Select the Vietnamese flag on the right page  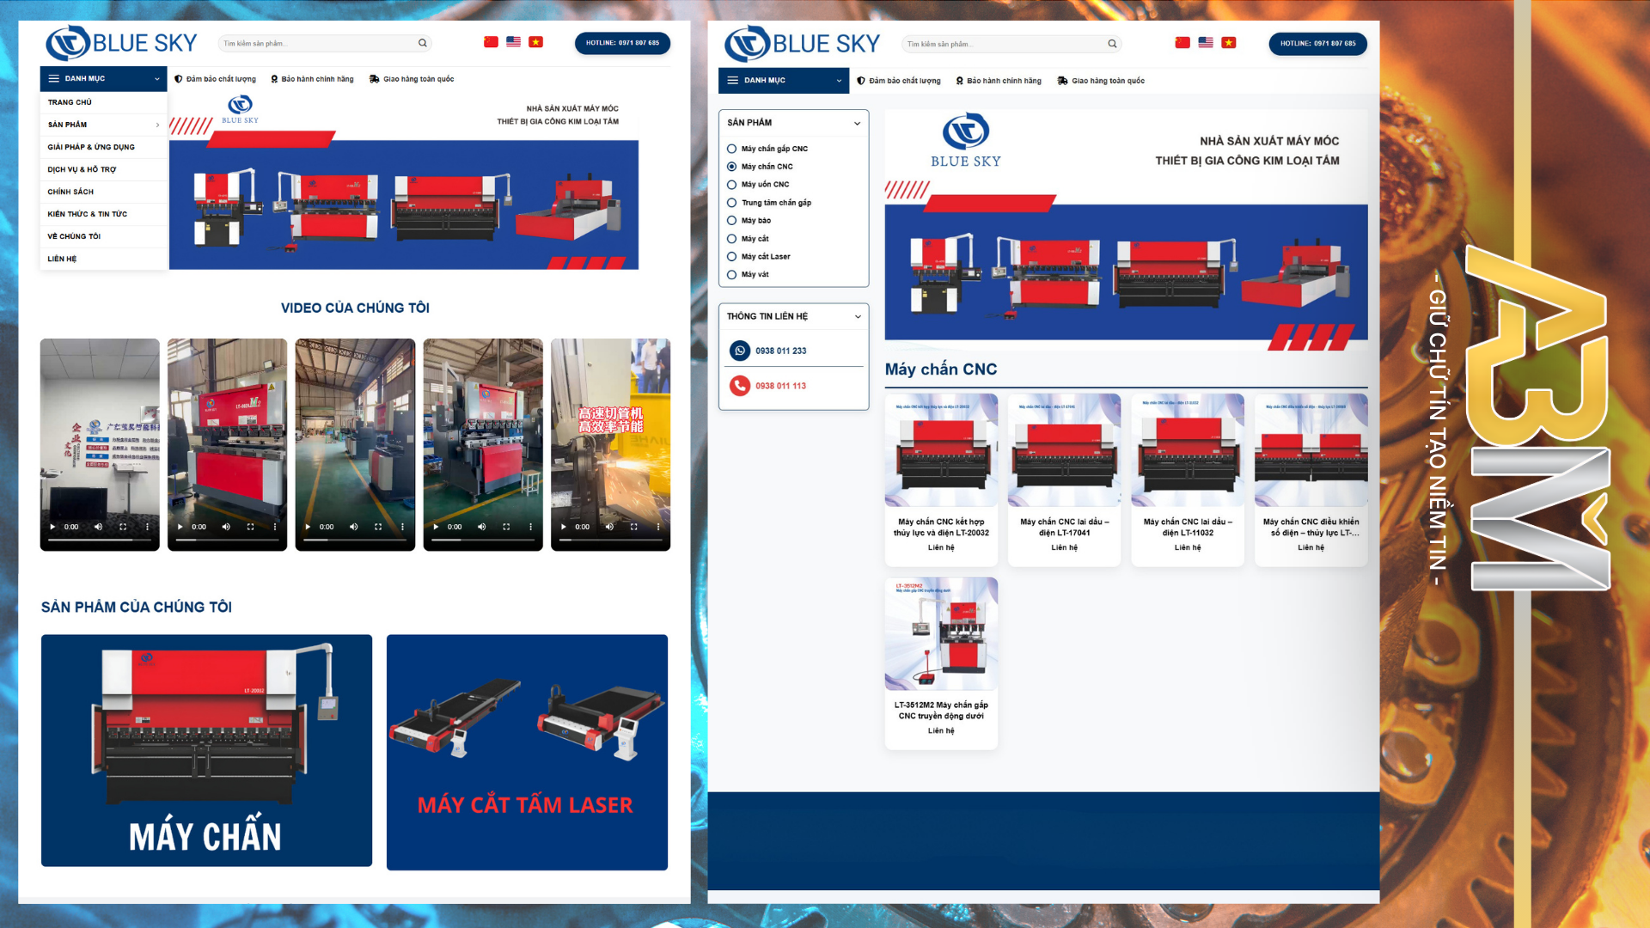click(1229, 43)
